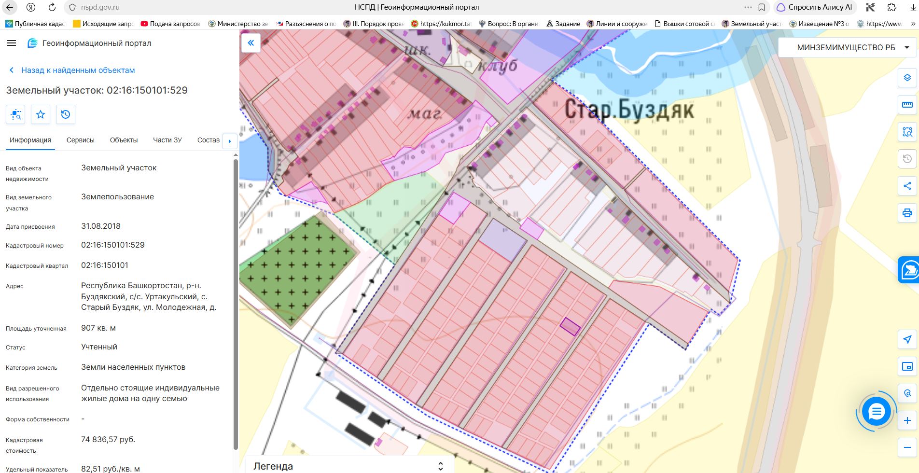Switch to the Сервисы tab
This screenshot has height=473, width=919.
click(81, 140)
